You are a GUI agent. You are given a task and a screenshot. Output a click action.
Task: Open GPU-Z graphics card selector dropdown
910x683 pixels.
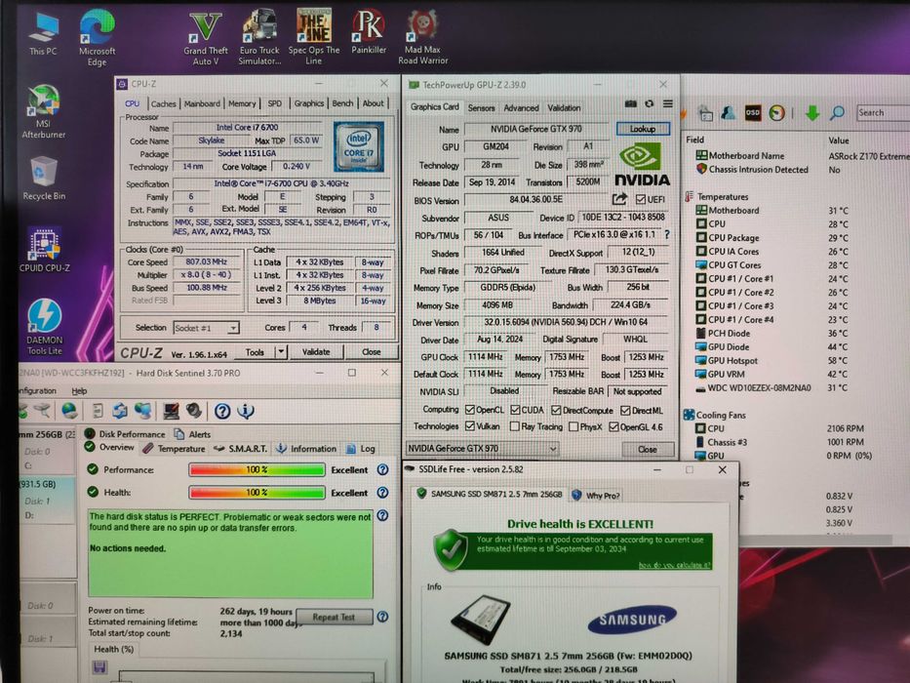click(x=482, y=449)
